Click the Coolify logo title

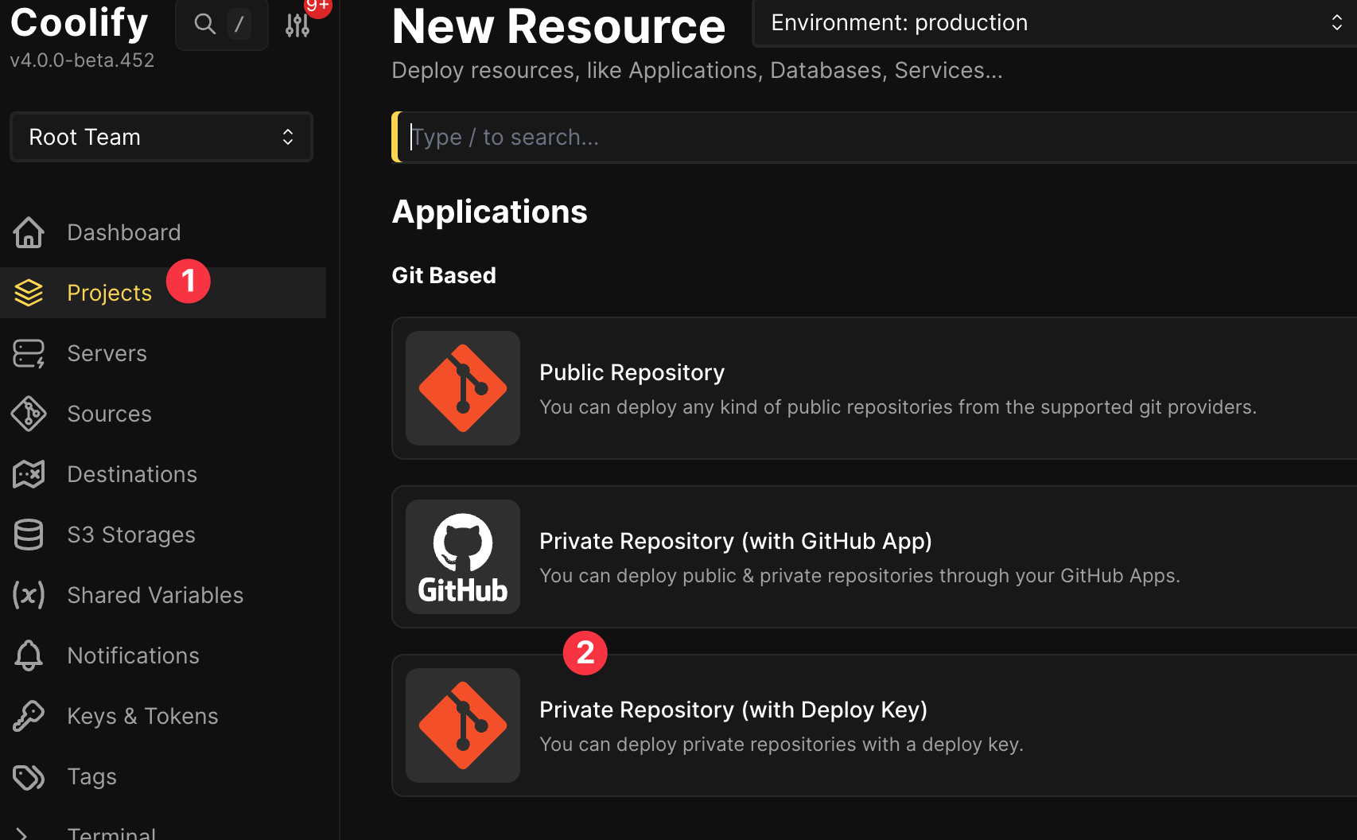tap(80, 22)
